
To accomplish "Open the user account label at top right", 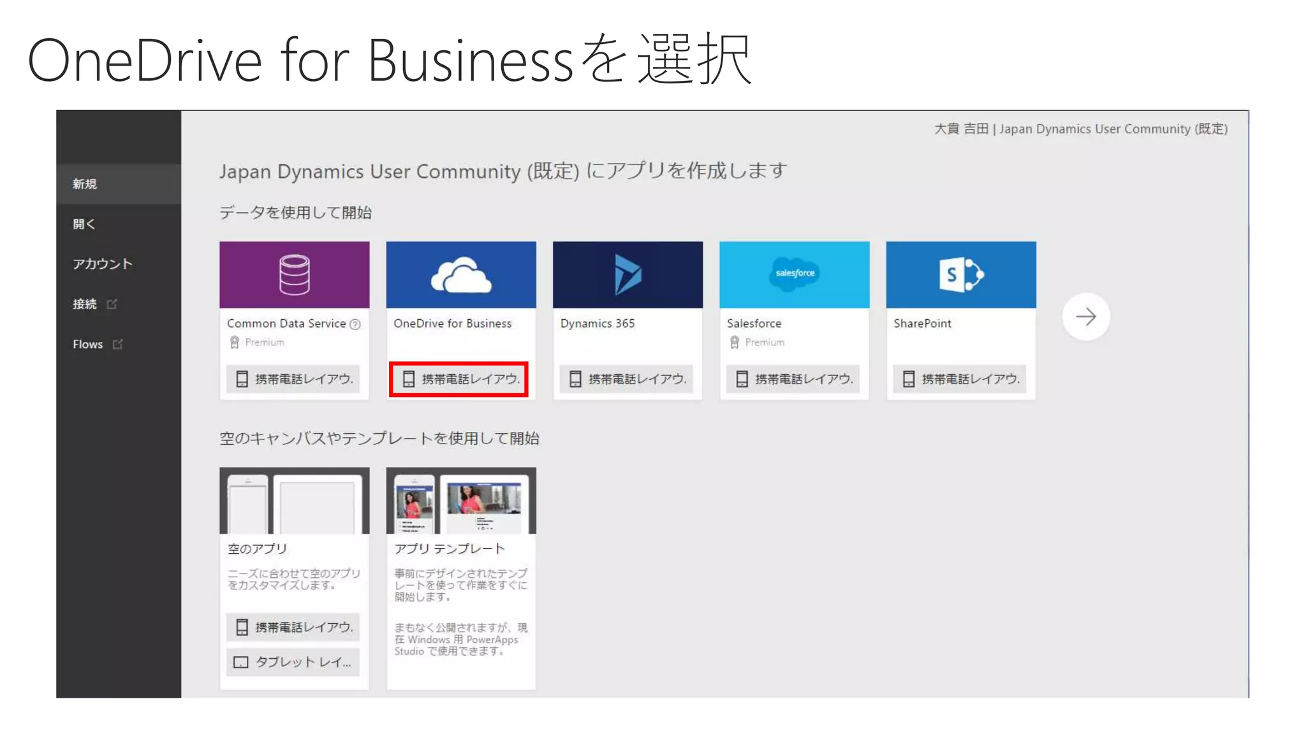I will tap(1081, 129).
